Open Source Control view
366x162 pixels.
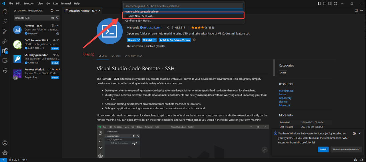tap(5, 31)
